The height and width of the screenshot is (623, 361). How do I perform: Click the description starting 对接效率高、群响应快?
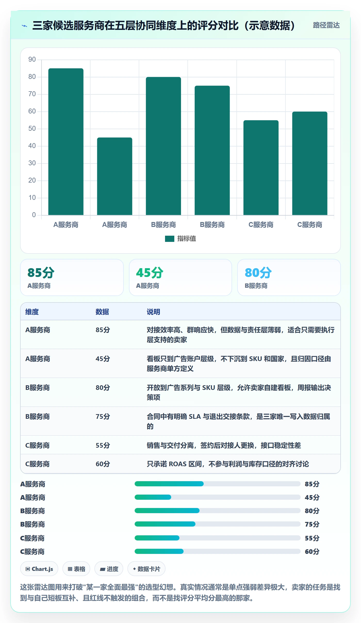coord(241,335)
